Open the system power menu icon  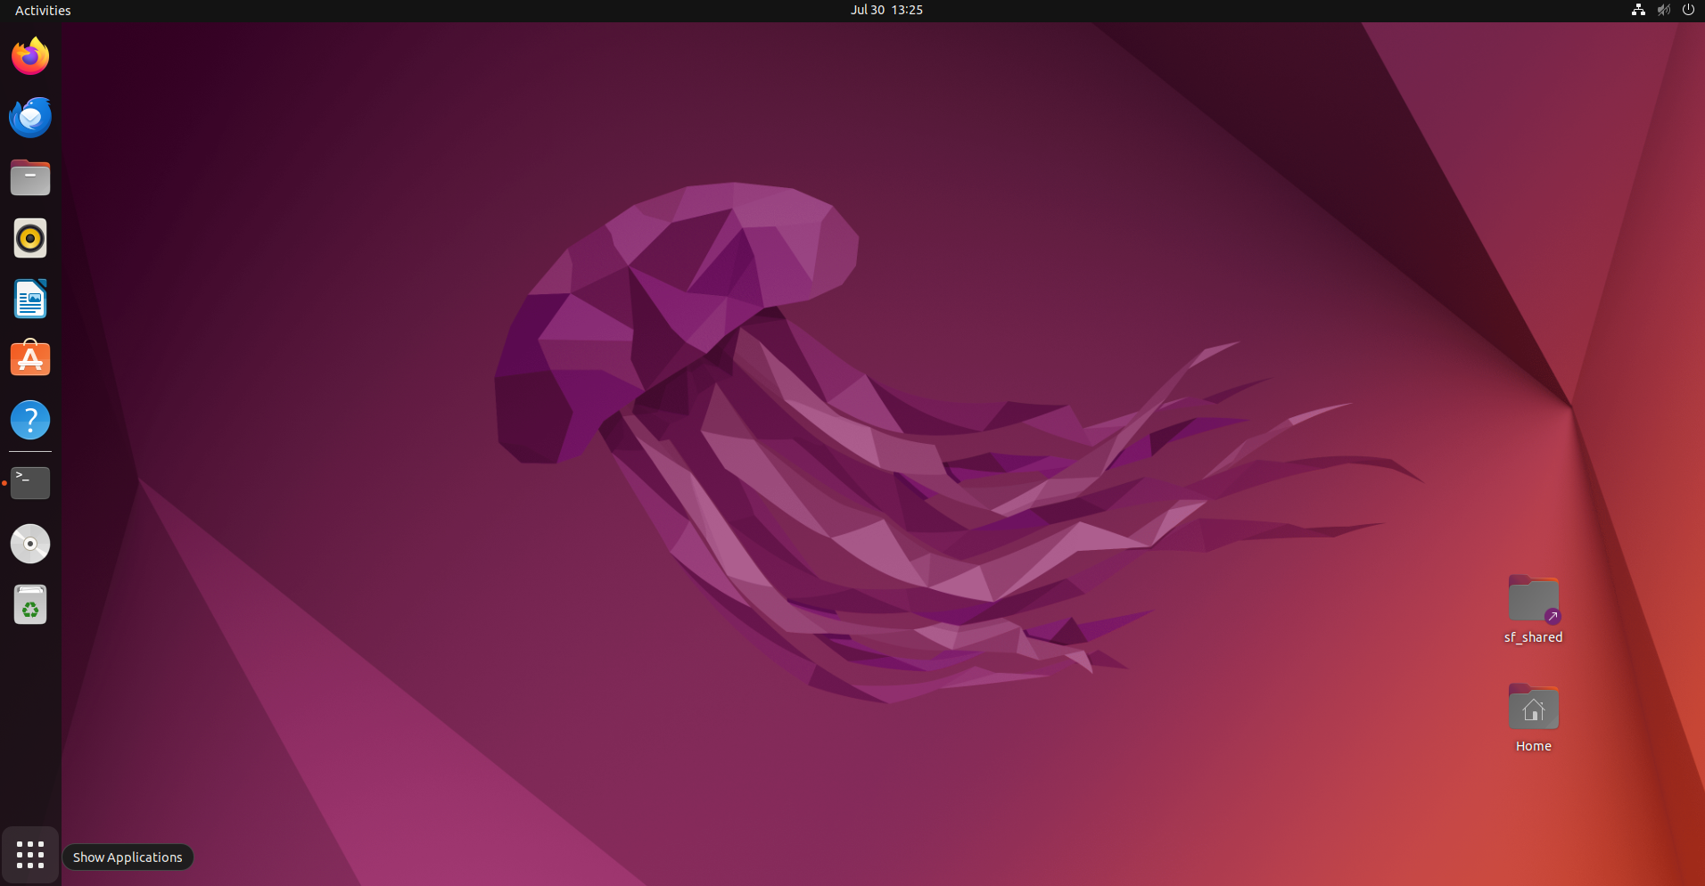1688,10
